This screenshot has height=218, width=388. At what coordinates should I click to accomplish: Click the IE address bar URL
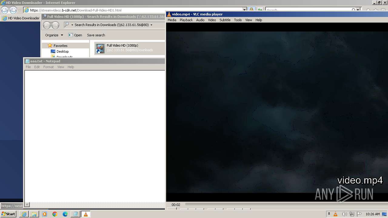pyautogui.click(x=76, y=10)
